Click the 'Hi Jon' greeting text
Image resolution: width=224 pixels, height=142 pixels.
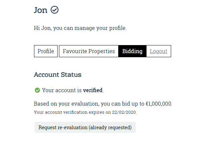point(42,28)
